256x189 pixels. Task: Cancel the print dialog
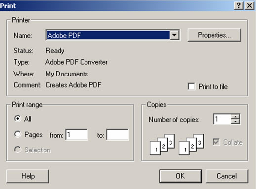tap(227, 176)
